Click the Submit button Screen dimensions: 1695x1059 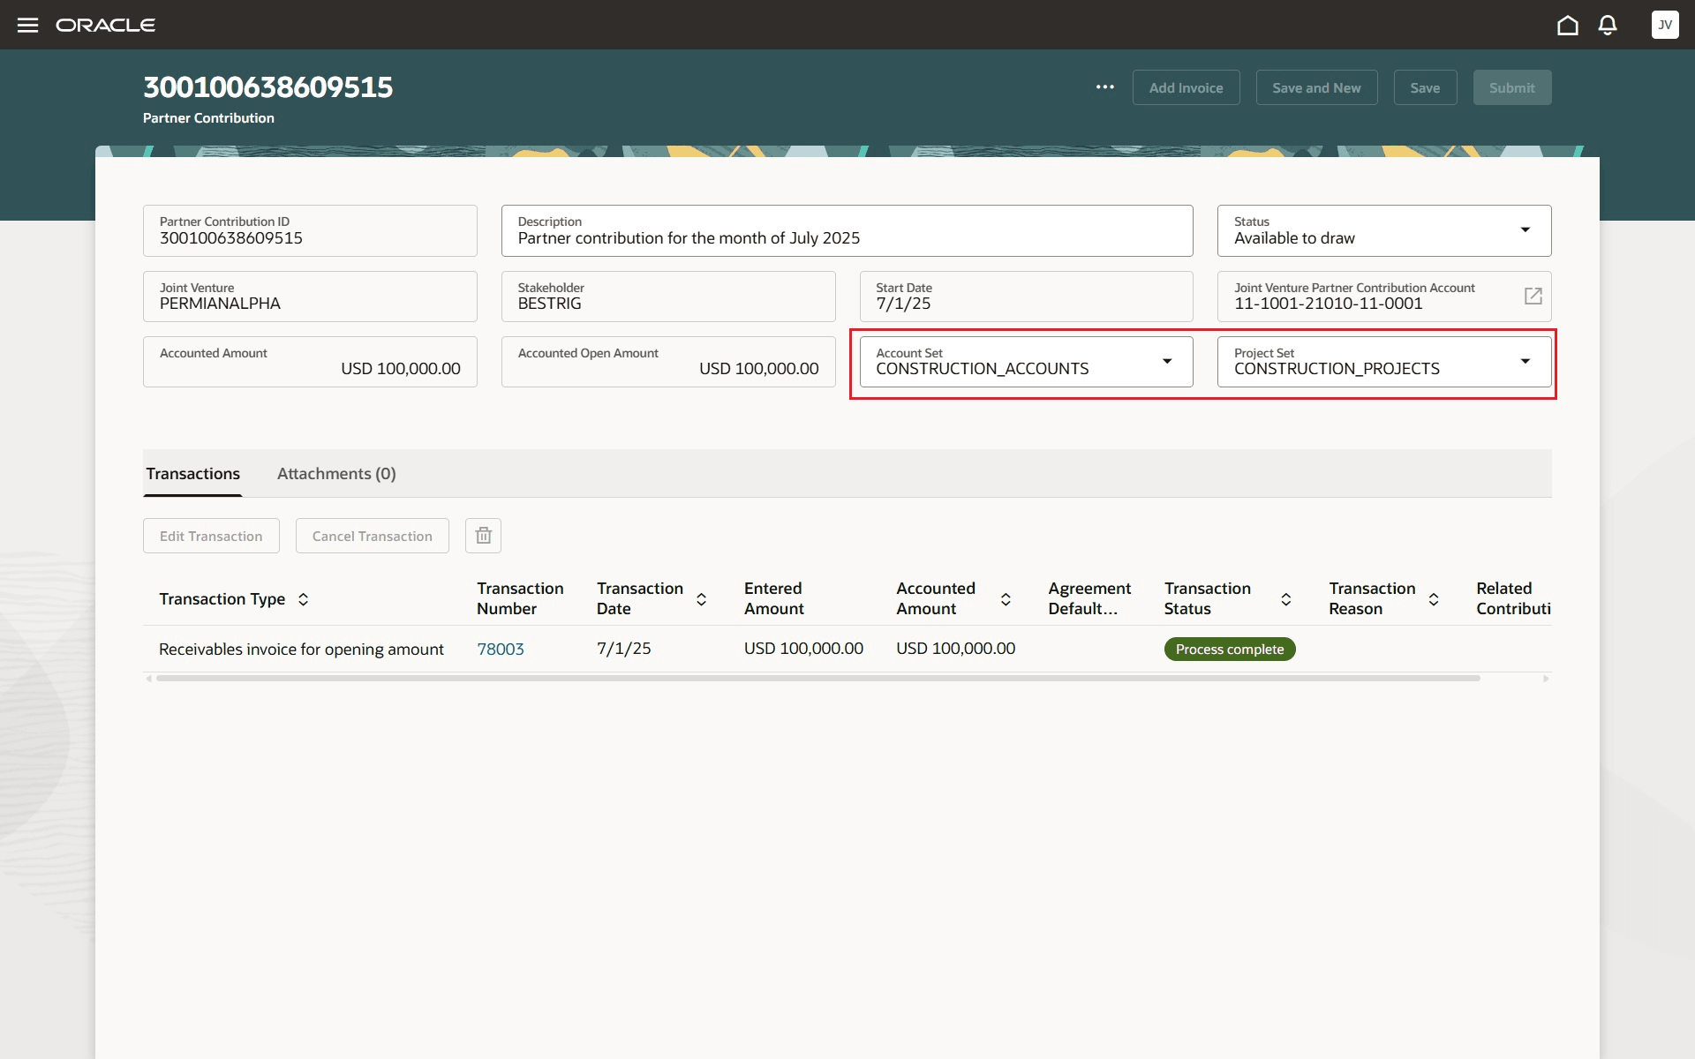click(x=1511, y=86)
